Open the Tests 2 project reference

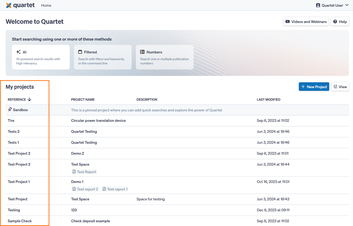tap(14, 131)
